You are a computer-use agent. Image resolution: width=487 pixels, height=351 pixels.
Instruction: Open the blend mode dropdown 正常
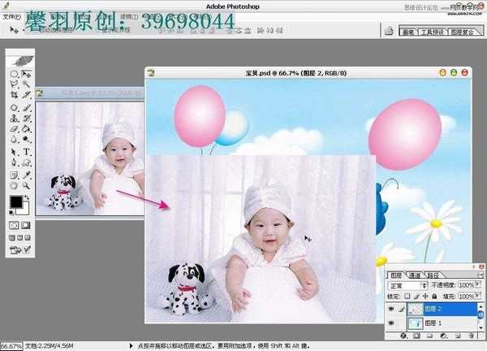(408, 286)
